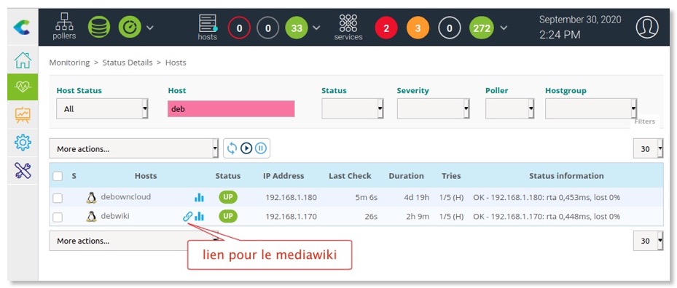Open the Administration tools sidebar menu
677x288 pixels.
tap(23, 170)
